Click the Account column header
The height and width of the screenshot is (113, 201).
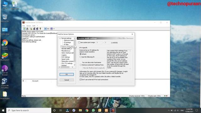pos(35,81)
